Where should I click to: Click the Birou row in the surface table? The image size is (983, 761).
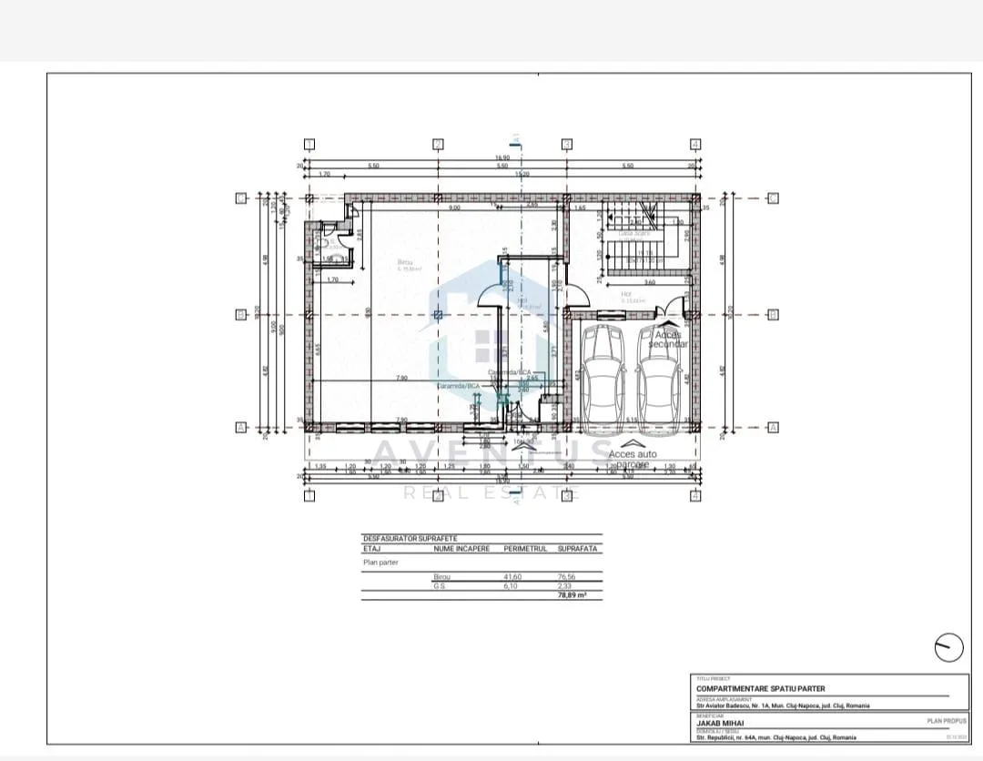[x=481, y=577]
